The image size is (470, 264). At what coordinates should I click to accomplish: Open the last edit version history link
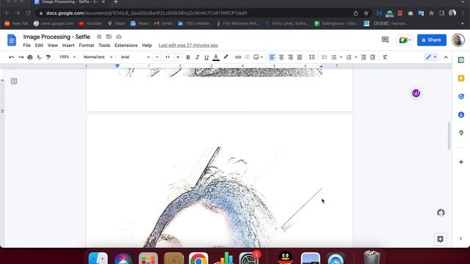click(x=188, y=45)
